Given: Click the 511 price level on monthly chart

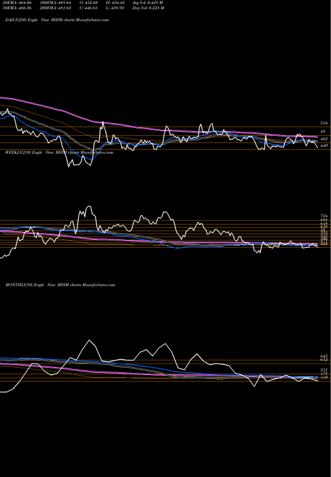Looking at the screenshot, I should tap(324, 370).
